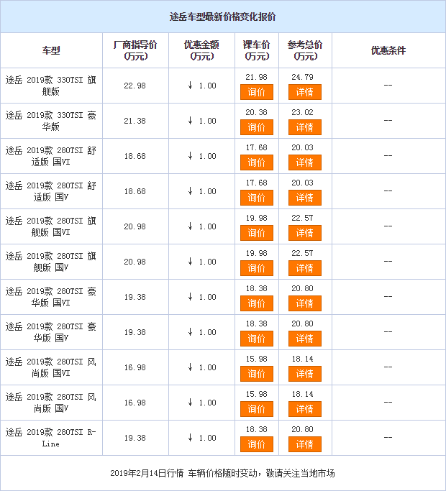Open 详情 for 280TSI 豪华版 国V
Image resolution: width=446 pixels, height=491 pixels.
(x=305, y=339)
